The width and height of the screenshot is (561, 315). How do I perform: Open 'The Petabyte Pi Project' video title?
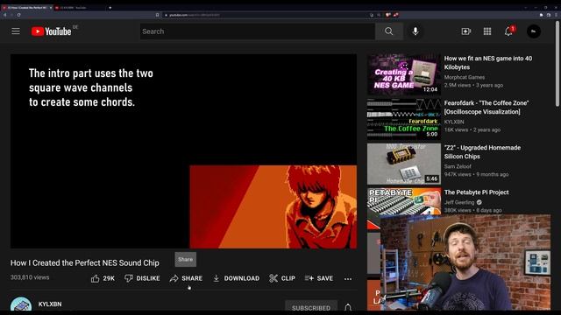[x=476, y=192]
